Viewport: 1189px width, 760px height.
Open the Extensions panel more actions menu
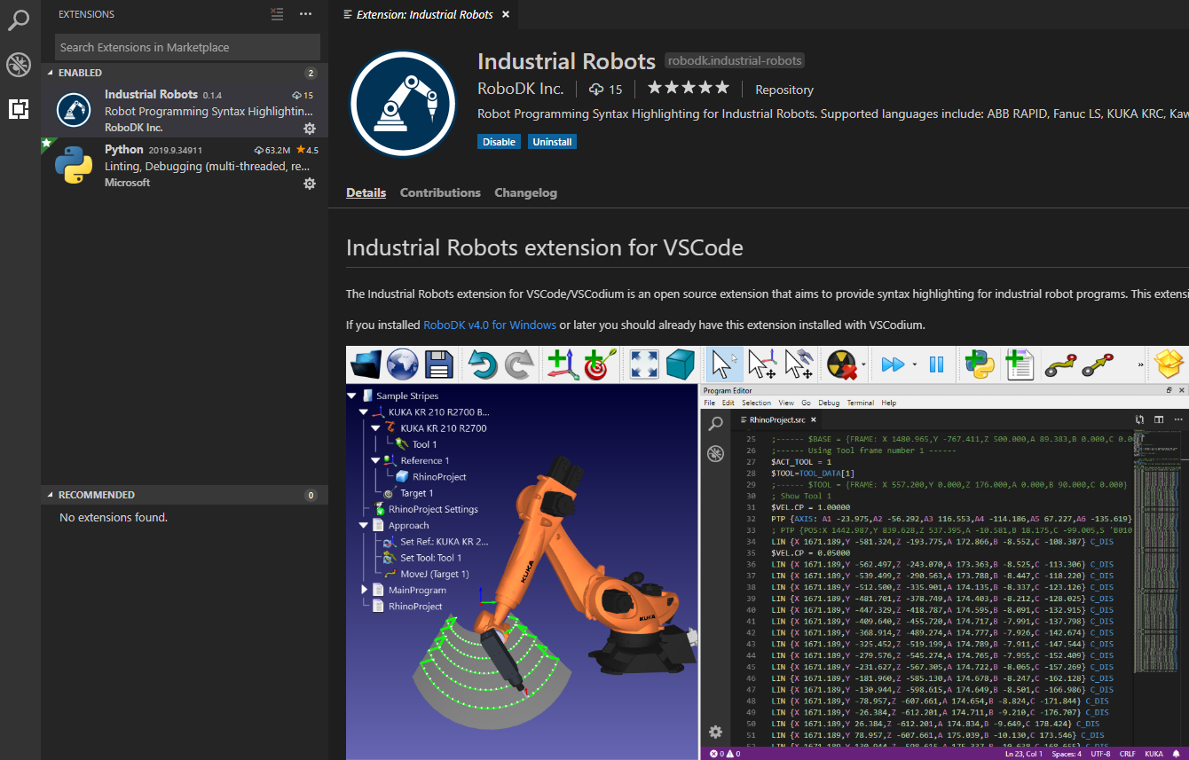(305, 14)
